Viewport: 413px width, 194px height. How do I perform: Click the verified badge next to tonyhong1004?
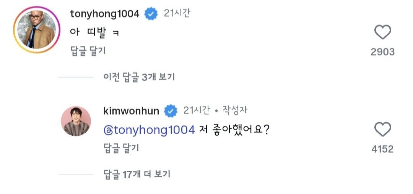click(151, 14)
